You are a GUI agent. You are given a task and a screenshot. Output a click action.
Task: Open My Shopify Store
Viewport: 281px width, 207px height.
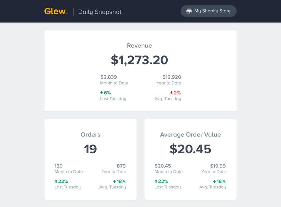pyautogui.click(x=208, y=11)
